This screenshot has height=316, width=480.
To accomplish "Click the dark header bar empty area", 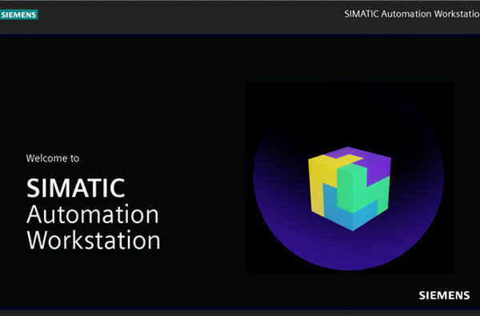I will coord(184,17).
